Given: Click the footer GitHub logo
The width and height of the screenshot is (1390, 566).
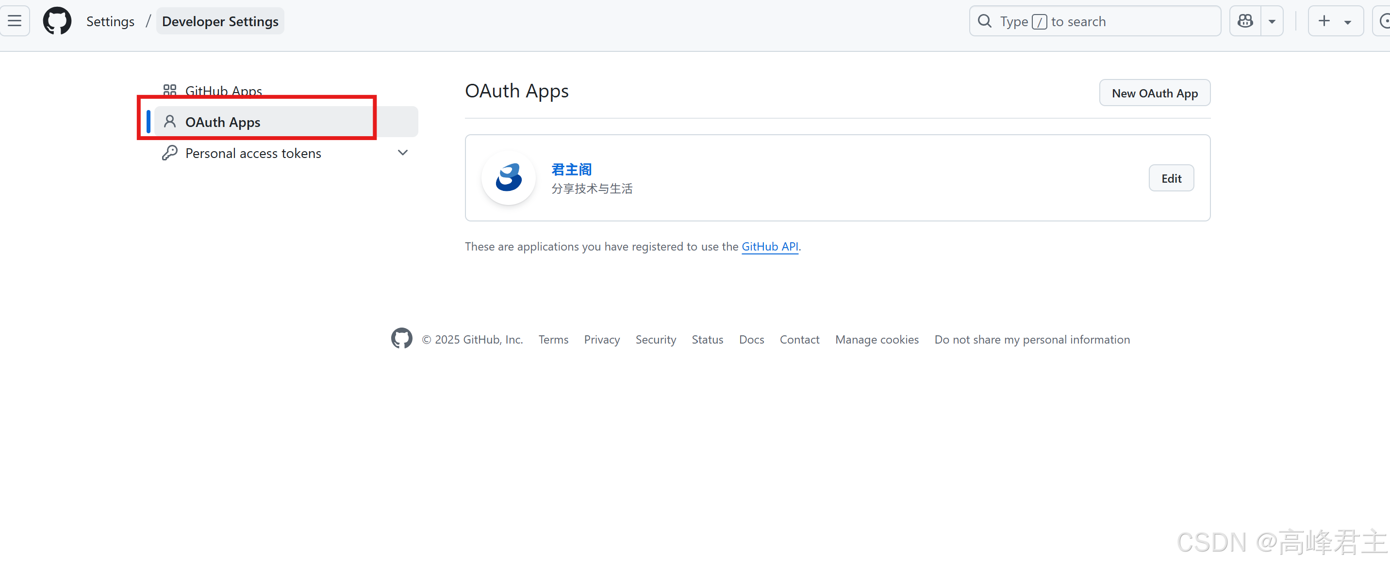Looking at the screenshot, I should (x=401, y=339).
